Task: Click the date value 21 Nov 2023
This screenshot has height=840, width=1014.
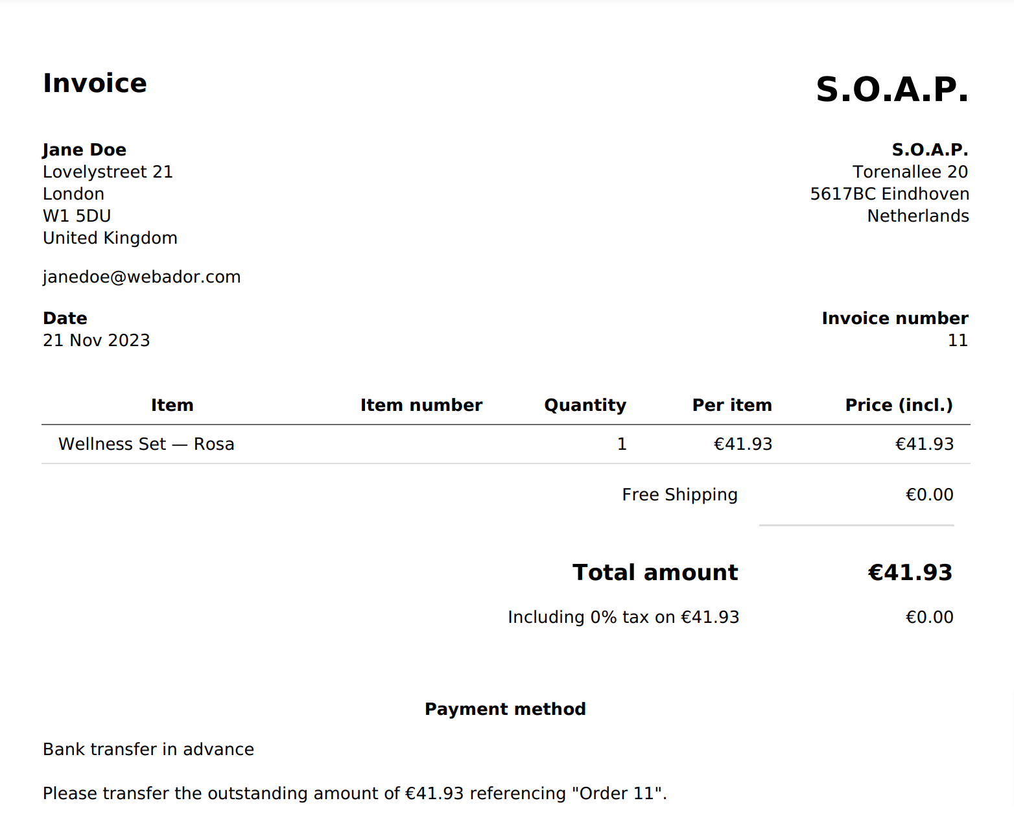Action: (96, 340)
